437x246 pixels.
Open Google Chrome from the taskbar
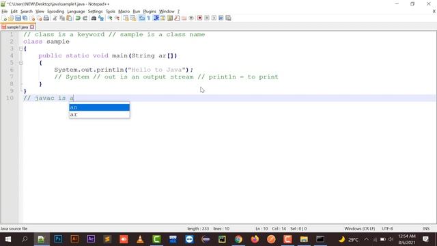[x=238, y=239]
